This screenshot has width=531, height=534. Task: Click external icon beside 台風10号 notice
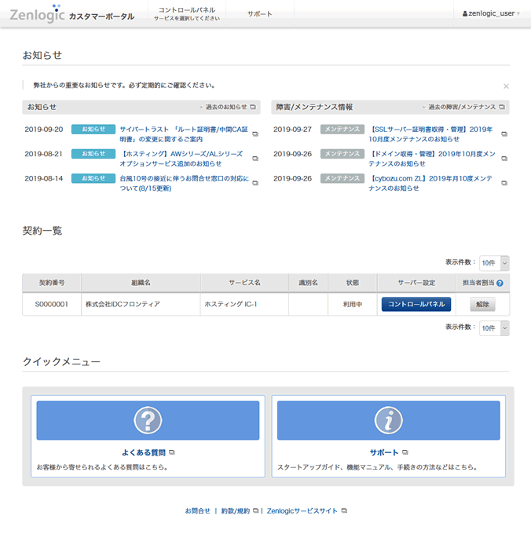tap(255, 183)
